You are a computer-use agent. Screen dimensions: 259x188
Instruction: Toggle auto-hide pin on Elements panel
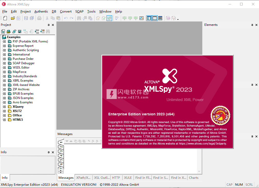(252, 25)
